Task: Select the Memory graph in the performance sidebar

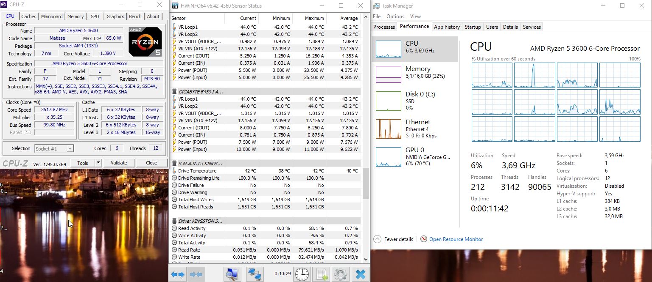Action: point(389,74)
